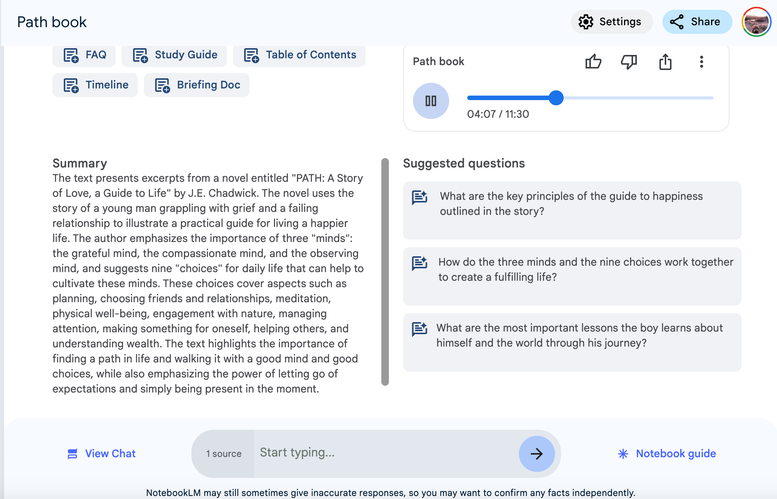Toggle the Notebook guide panel
Screen dimensions: 777x499
667,453
